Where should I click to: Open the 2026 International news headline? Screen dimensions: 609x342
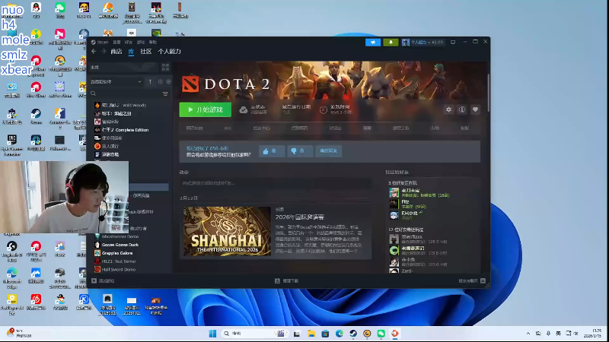[299, 217]
